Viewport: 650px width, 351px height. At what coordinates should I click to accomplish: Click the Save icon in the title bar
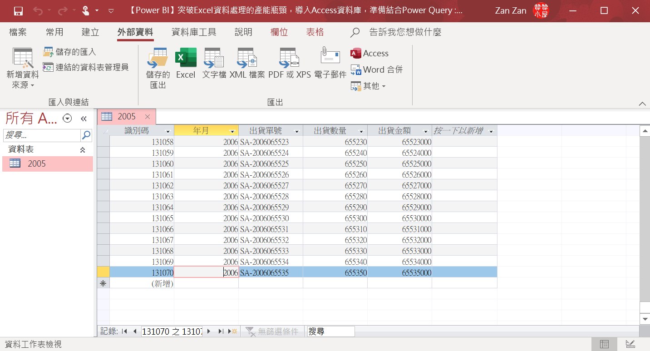18,11
